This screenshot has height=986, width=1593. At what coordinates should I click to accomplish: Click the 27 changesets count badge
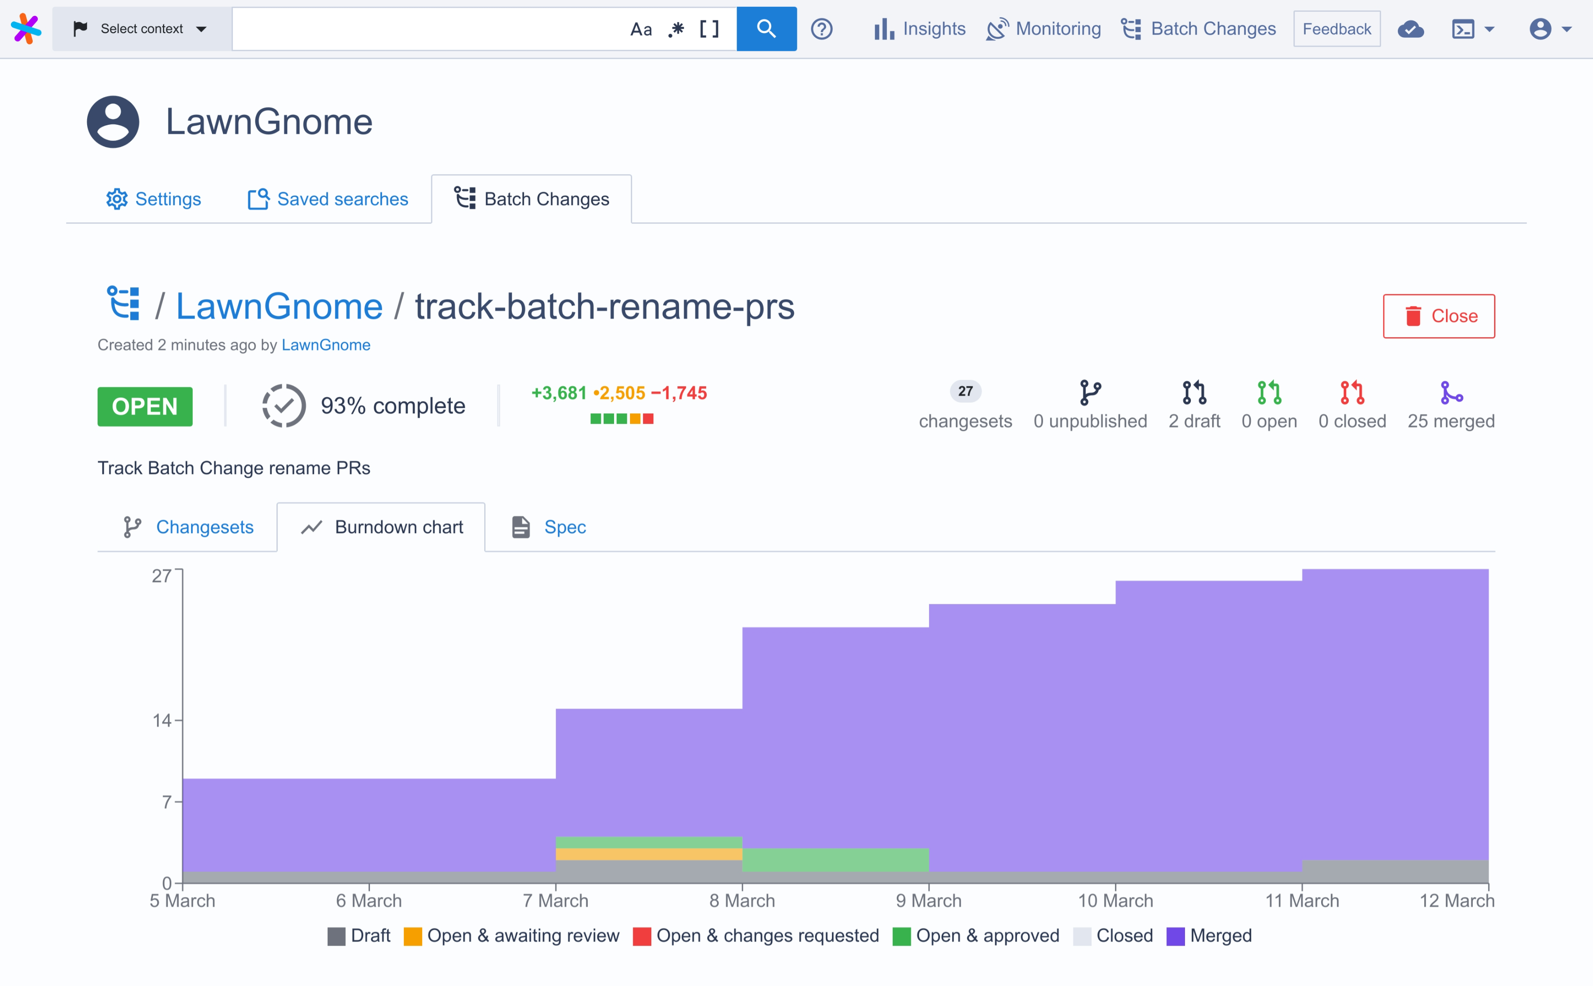pyautogui.click(x=965, y=391)
